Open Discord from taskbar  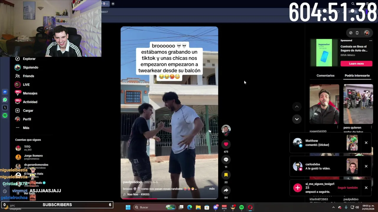(216, 207)
